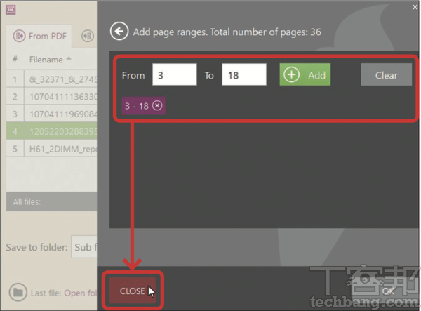The height and width of the screenshot is (311, 421).
Task: Click the To page number field
Action: tap(244, 74)
